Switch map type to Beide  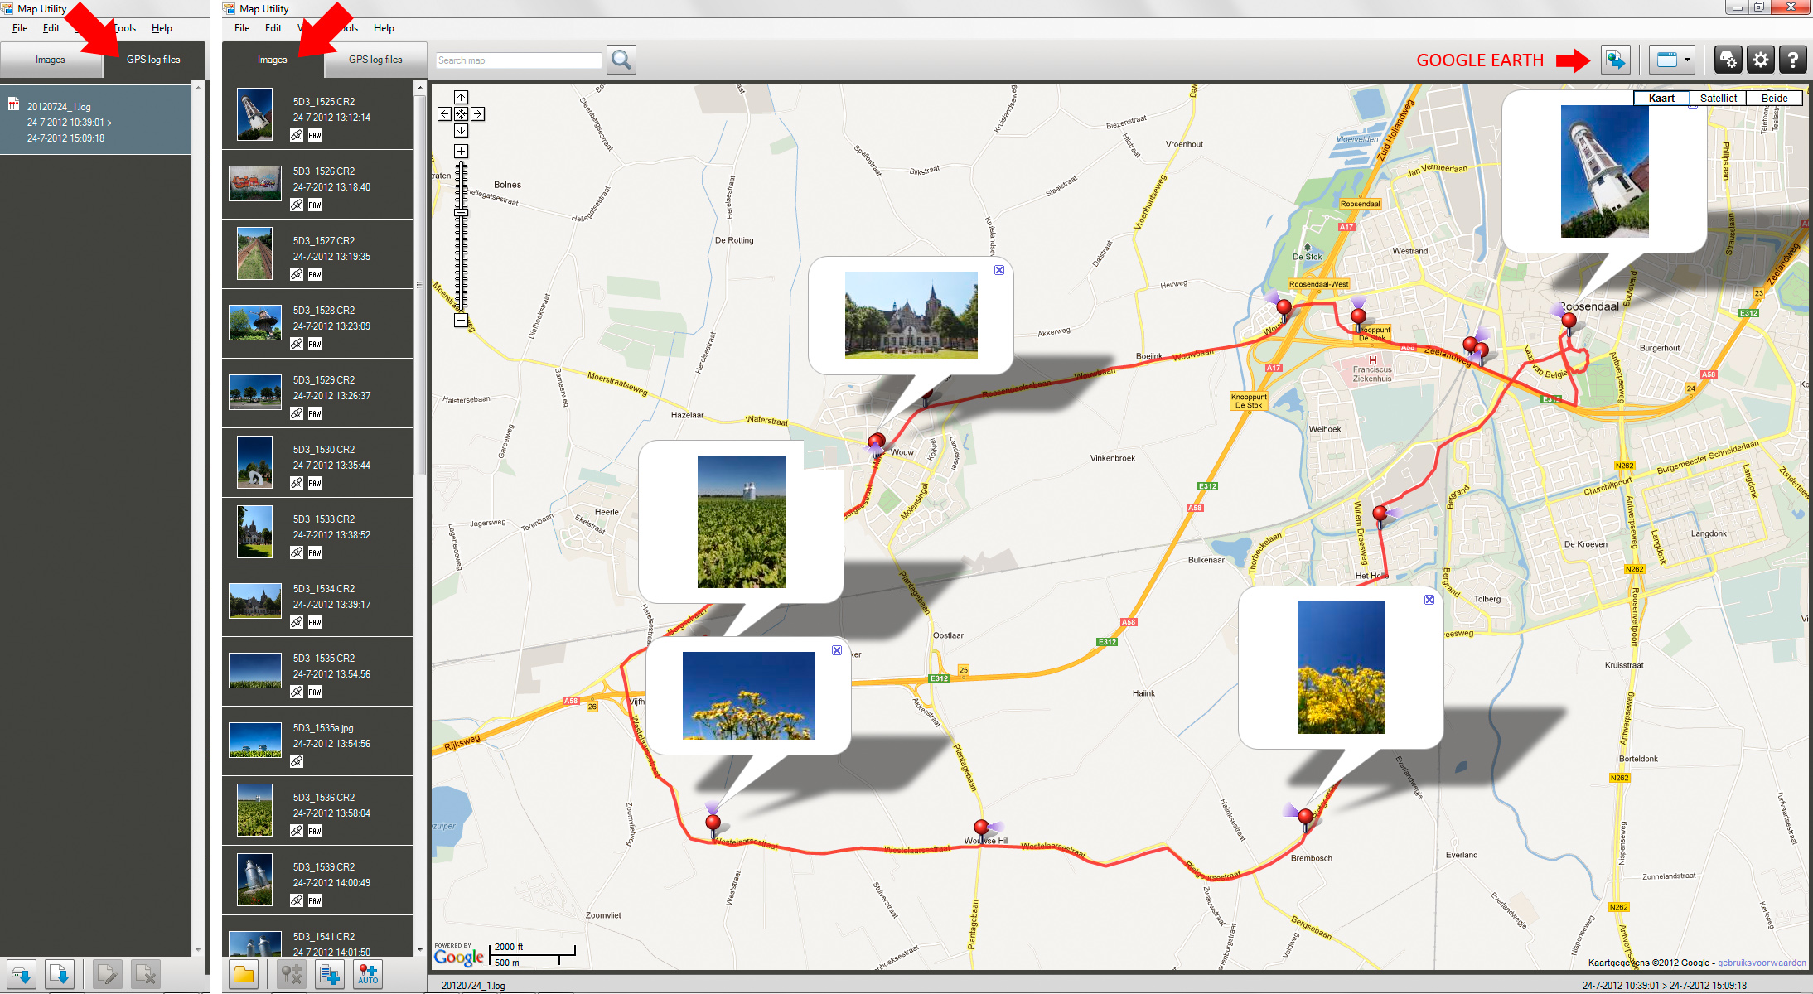click(1774, 98)
